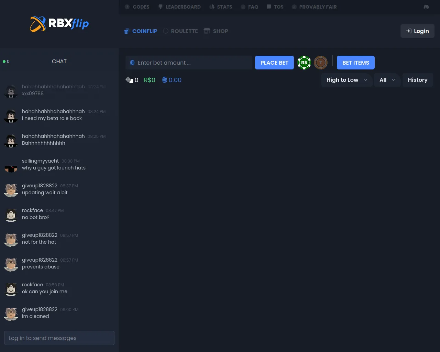Click the RBXflip logo
The width and height of the screenshot is (440, 352).
[x=59, y=24]
